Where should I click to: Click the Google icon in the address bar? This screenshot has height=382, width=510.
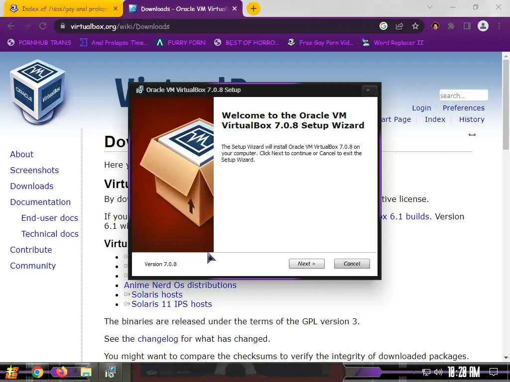[x=383, y=26]
